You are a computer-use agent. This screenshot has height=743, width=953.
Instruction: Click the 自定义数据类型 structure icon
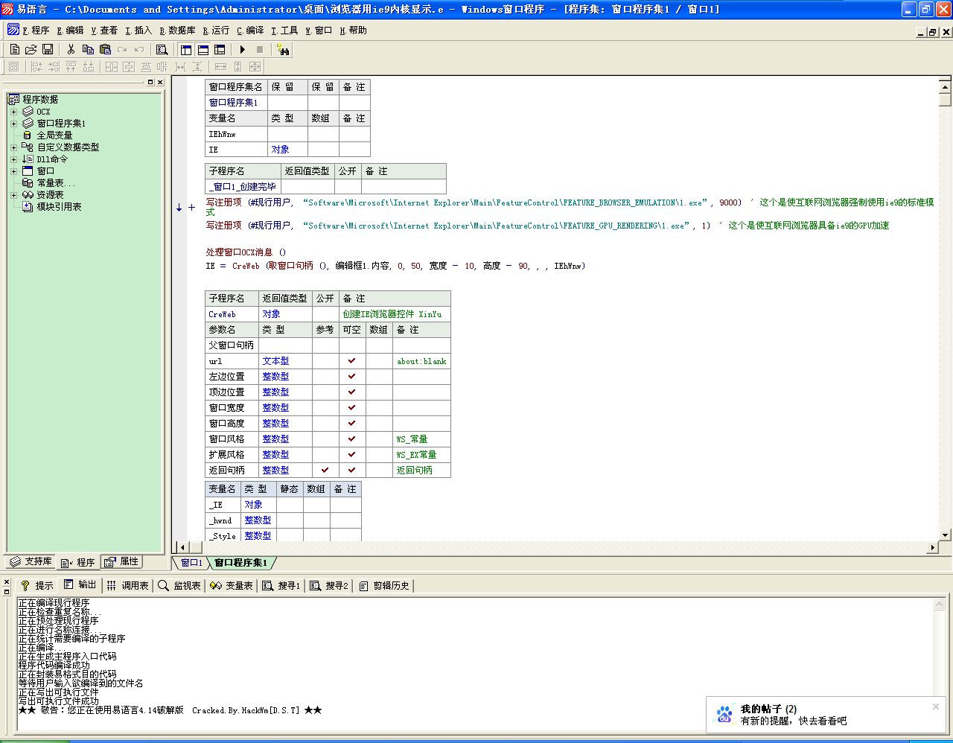point(28,147)
